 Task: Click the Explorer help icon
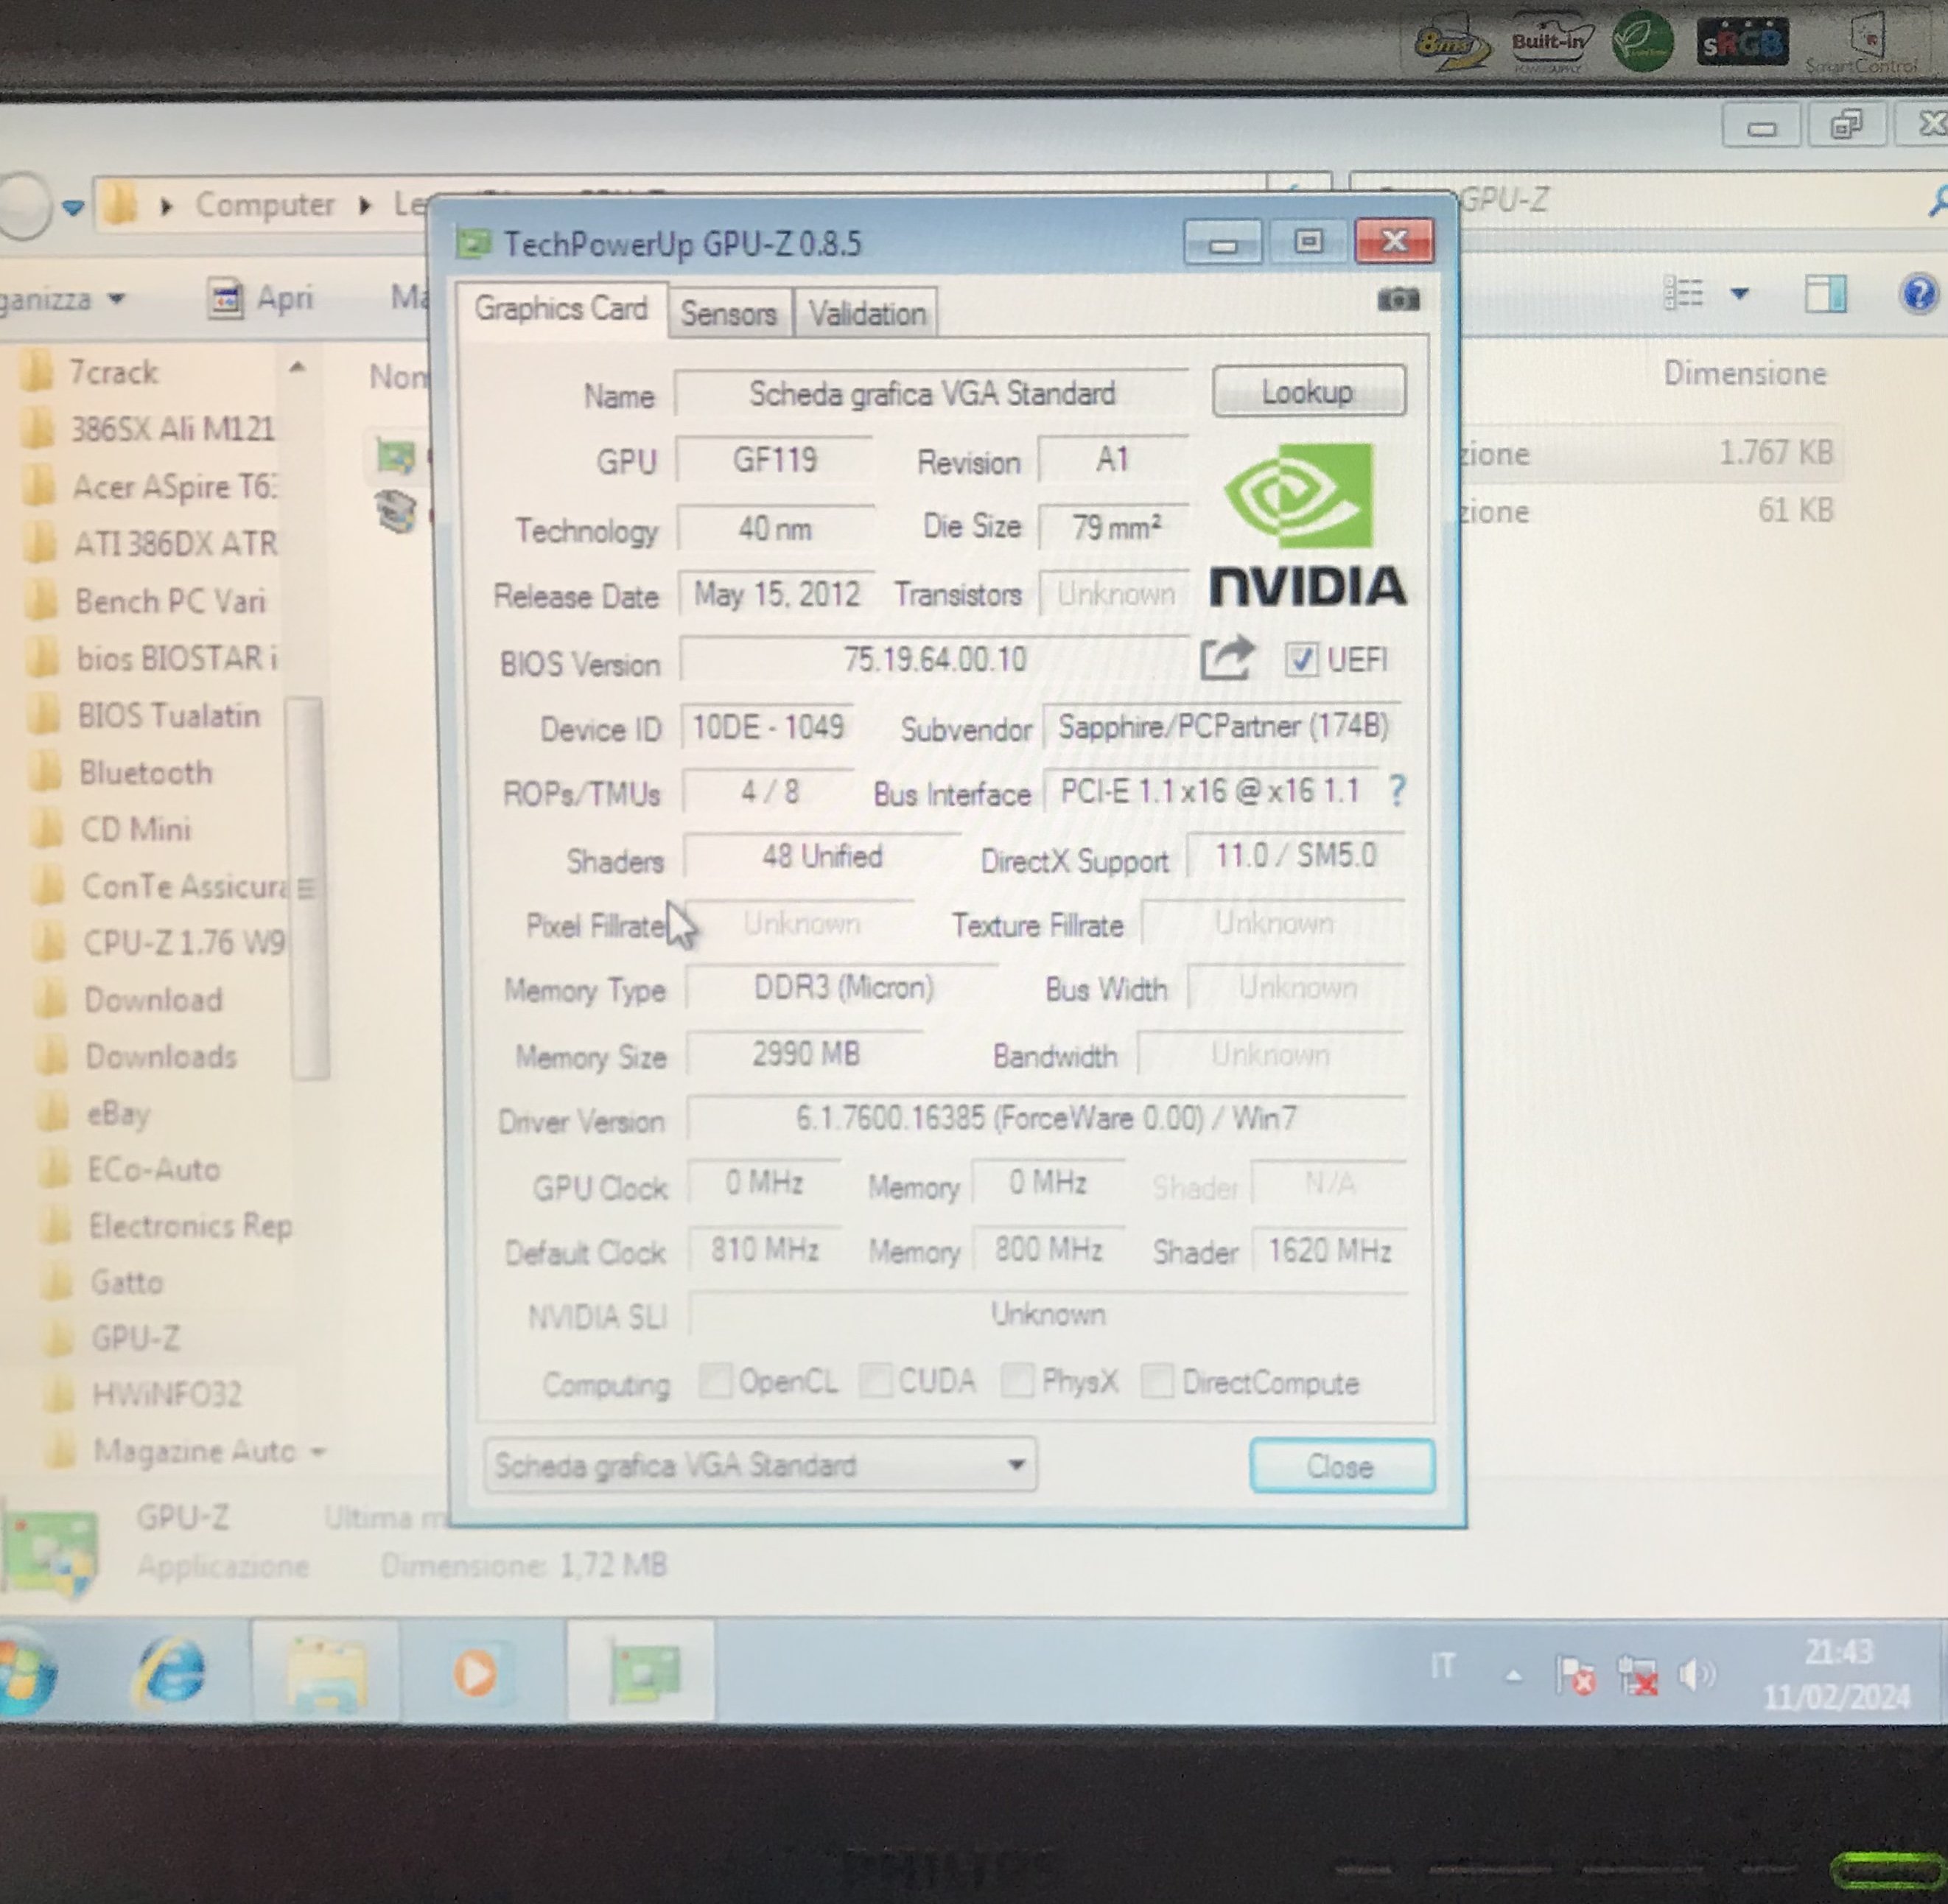[x=1918, y=294]
